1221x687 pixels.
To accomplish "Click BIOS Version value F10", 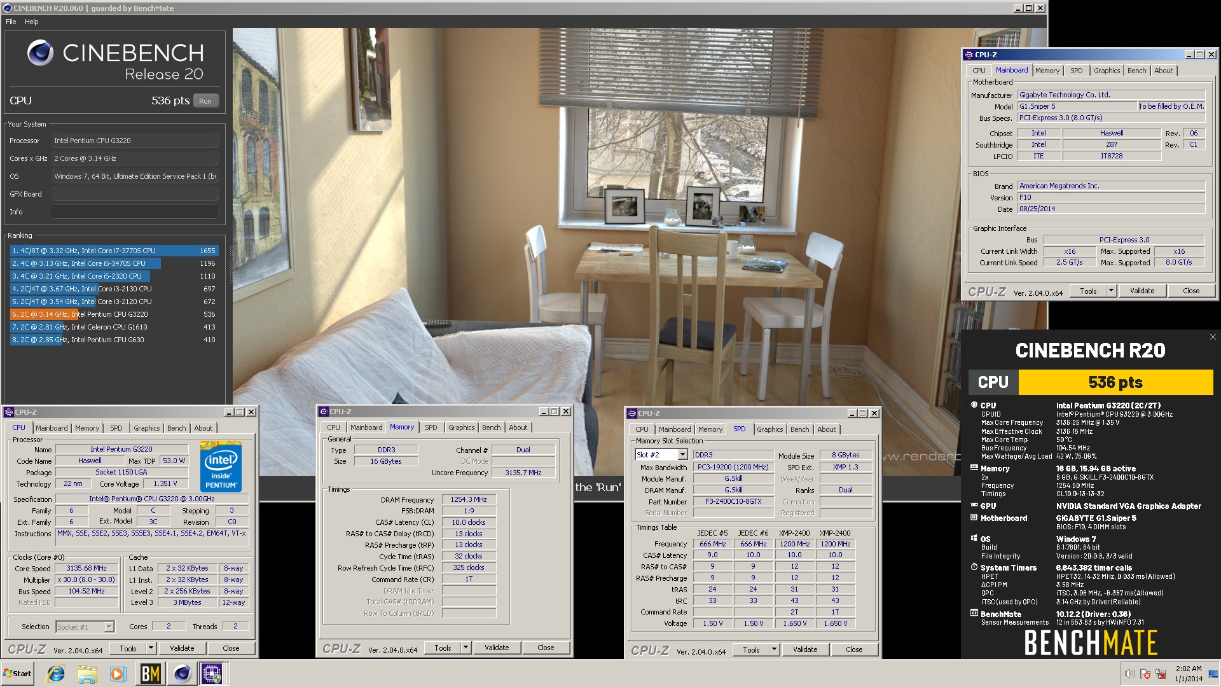I will (1111, 198).
